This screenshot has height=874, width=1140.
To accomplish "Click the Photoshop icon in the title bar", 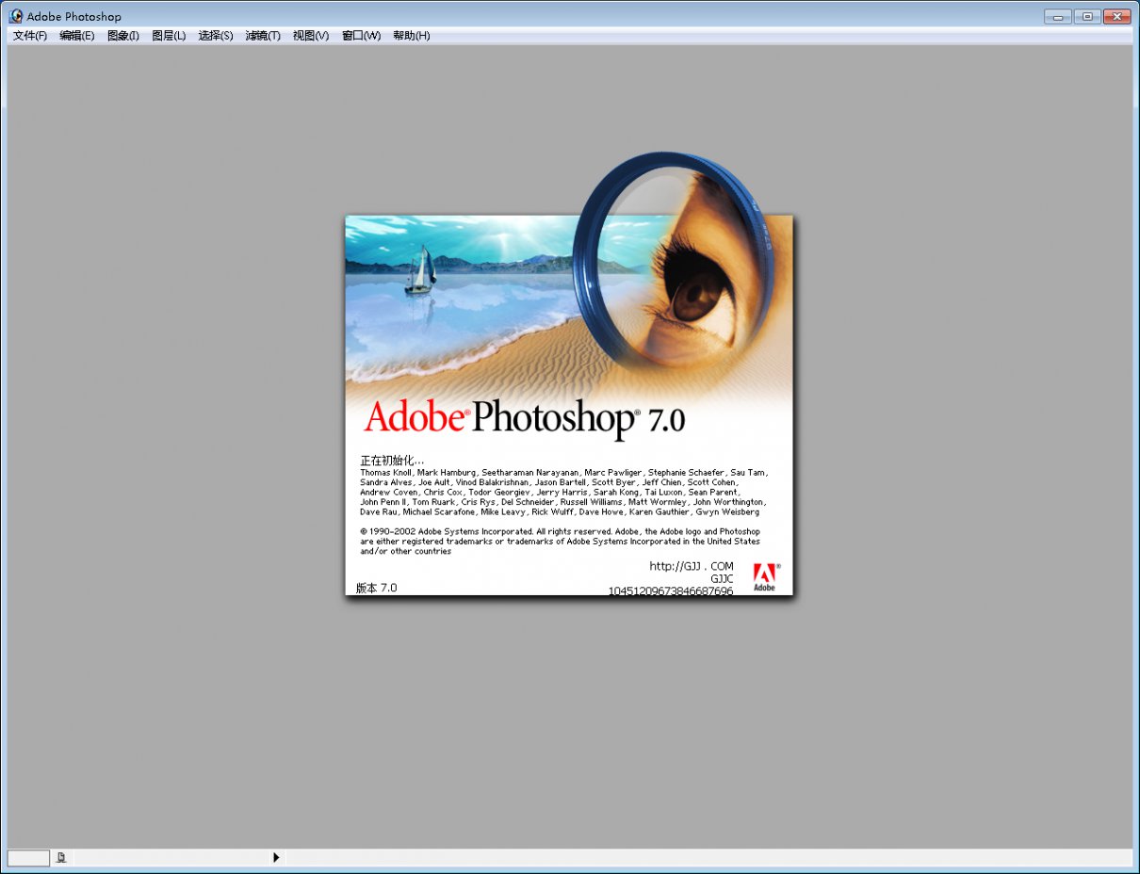I will [16, 16].
